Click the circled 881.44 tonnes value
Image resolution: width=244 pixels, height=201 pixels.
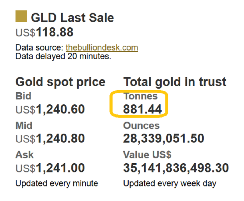(x=142, y=109)
